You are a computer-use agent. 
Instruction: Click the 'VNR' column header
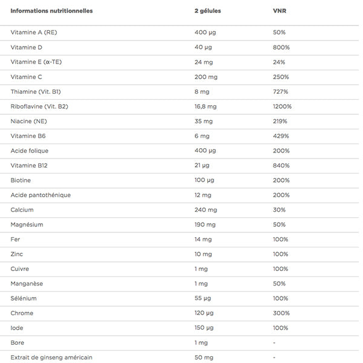click(280, 11)
